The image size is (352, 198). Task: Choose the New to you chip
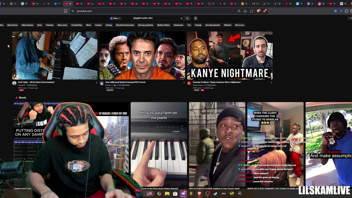(x=240, y=25)
